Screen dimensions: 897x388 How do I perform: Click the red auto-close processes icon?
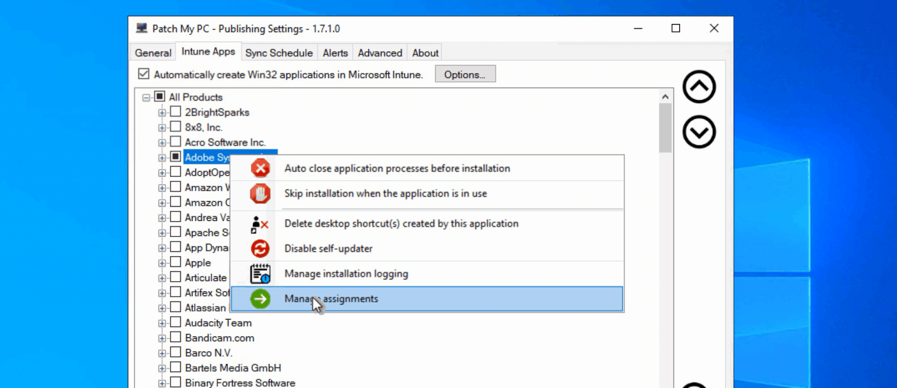click(x=260, y=168)
